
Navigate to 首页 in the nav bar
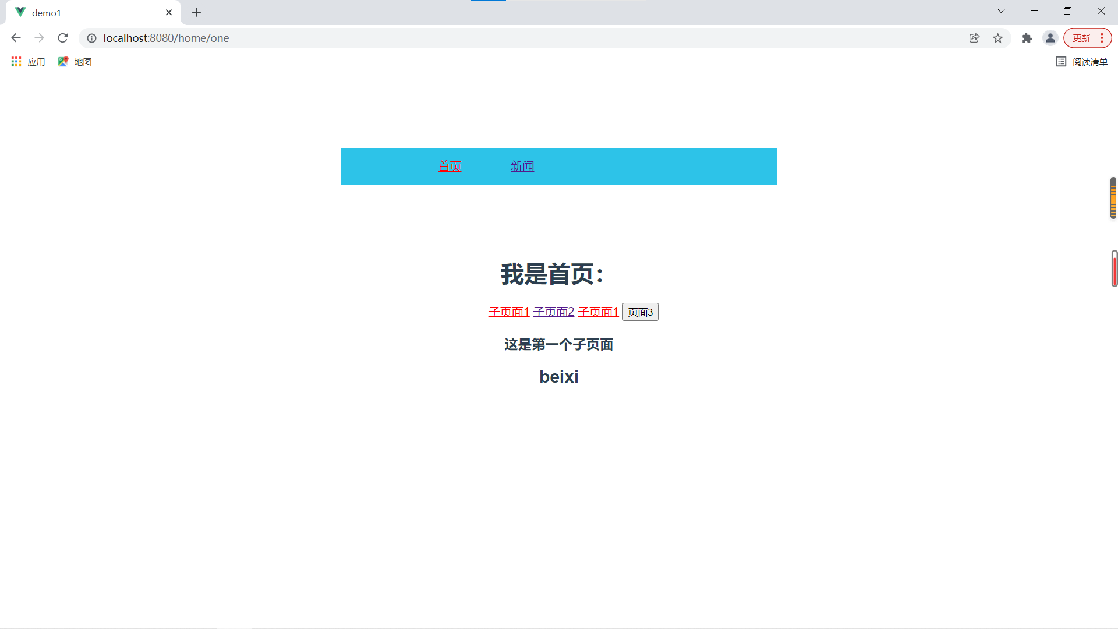point(450,167)
